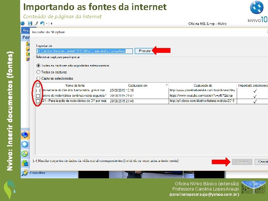Open the Consultas navigation item
The width and height of the screenshot is (268, 201).
tap(33, 173)
